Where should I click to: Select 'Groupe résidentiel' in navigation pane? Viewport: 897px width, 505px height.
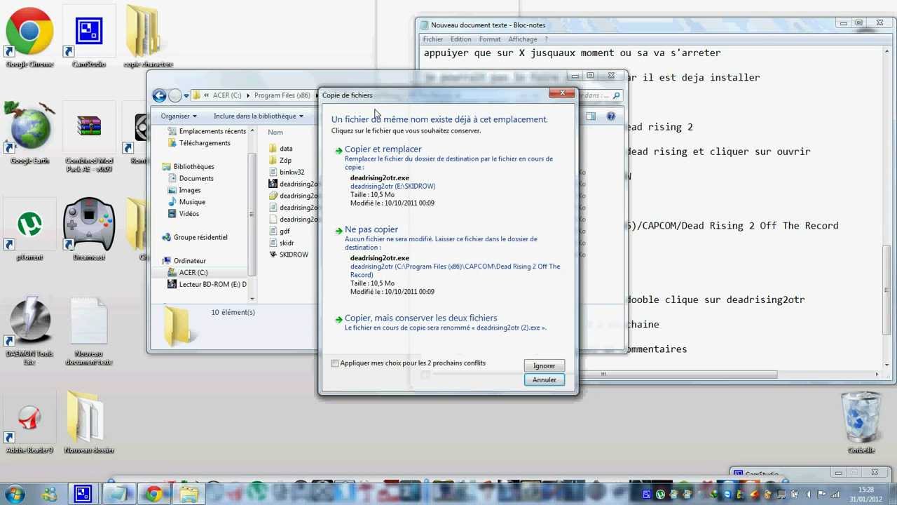click(x=195, y=238)
